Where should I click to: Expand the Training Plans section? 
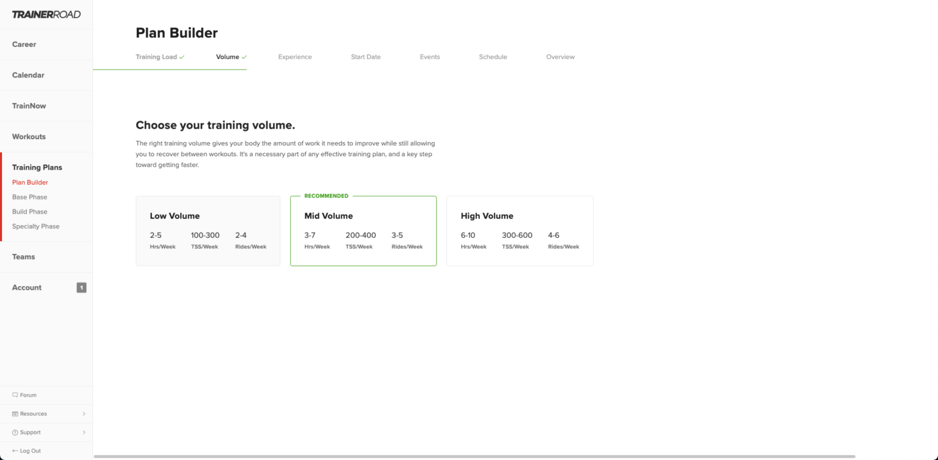point(37,167)
